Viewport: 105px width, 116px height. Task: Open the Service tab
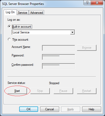23,13
